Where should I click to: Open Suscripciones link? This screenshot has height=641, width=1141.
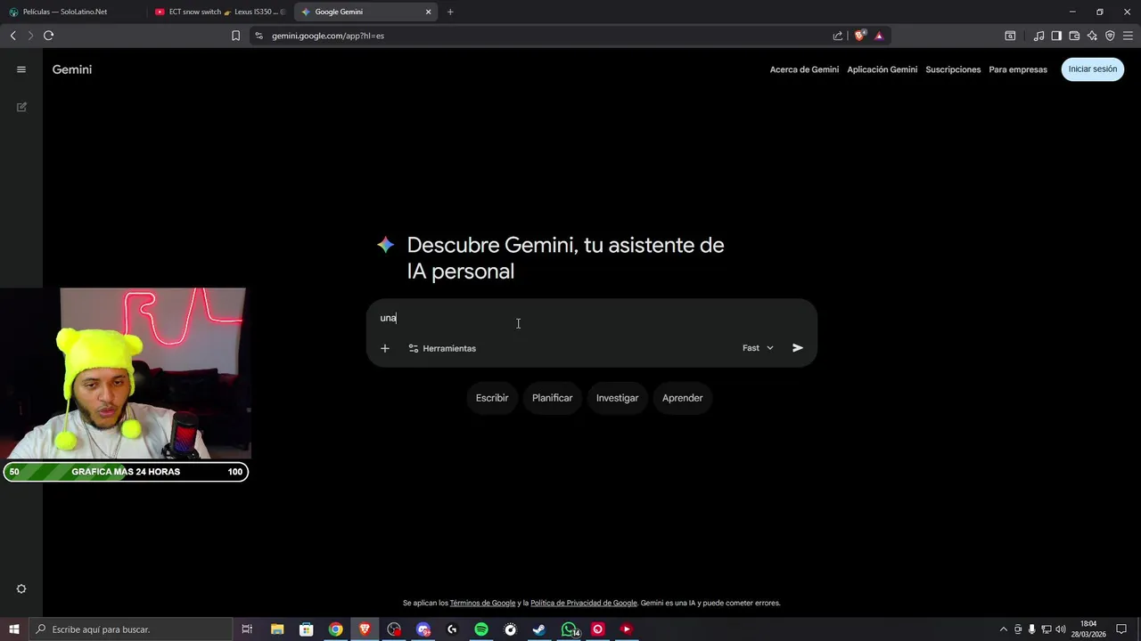click(x=953, y=69)
